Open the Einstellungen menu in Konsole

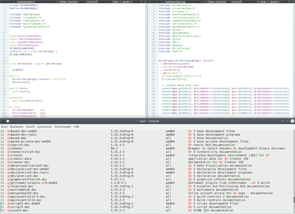click(x=63, y=127)
